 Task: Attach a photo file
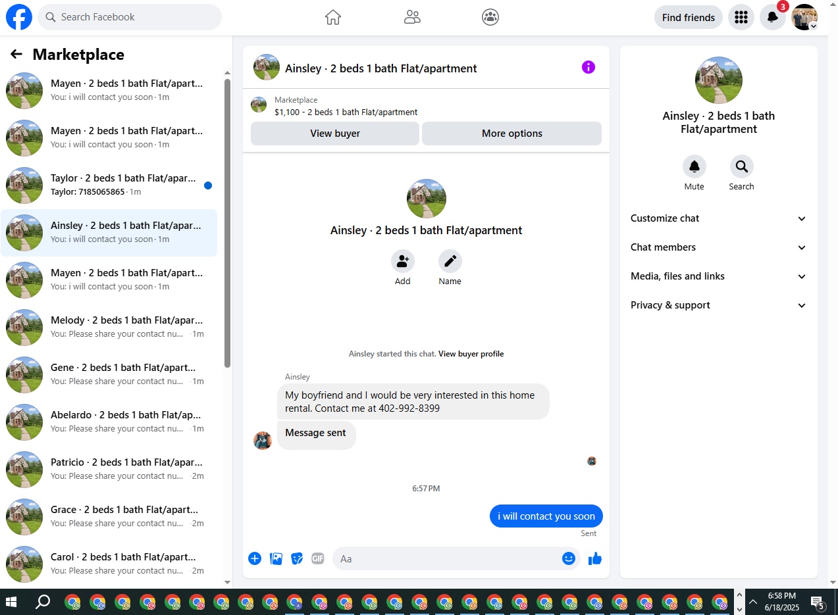(276, 558)
